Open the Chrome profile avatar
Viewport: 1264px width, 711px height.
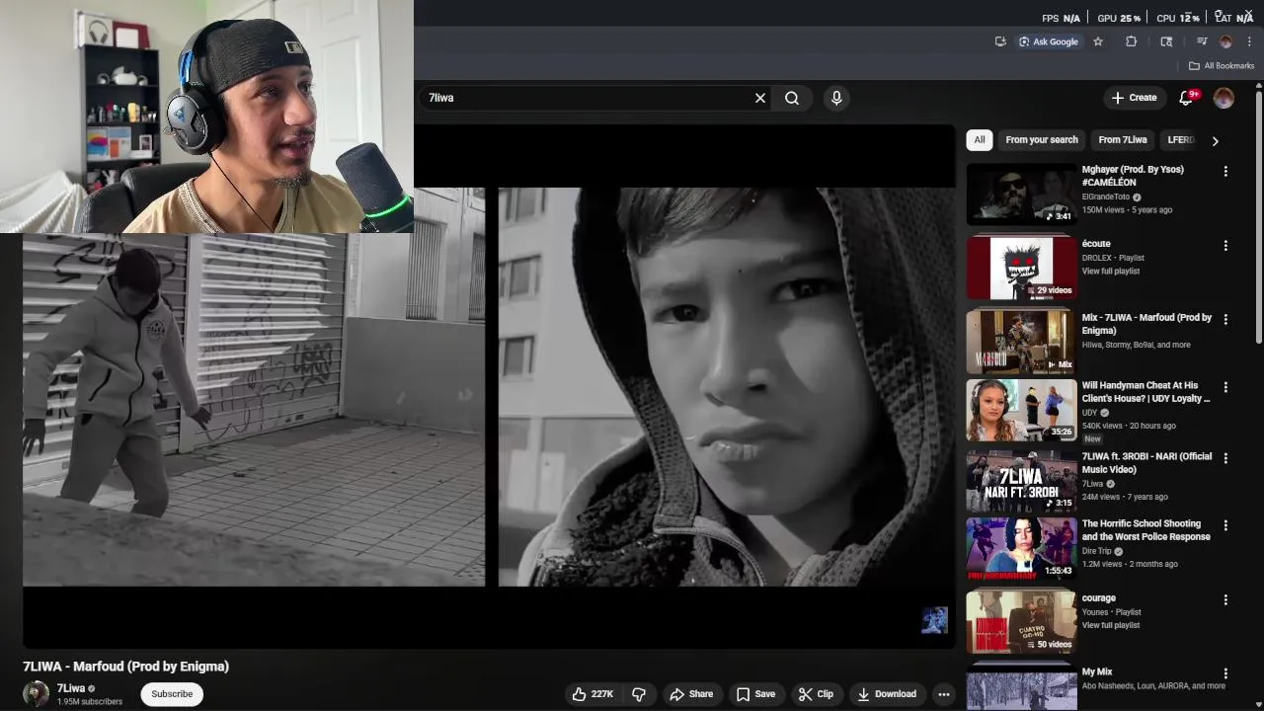pos(1226,41)
